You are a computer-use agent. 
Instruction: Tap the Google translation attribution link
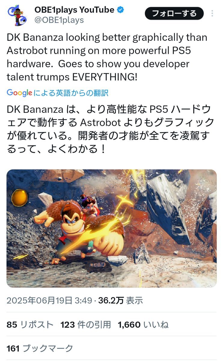[57, 93]
